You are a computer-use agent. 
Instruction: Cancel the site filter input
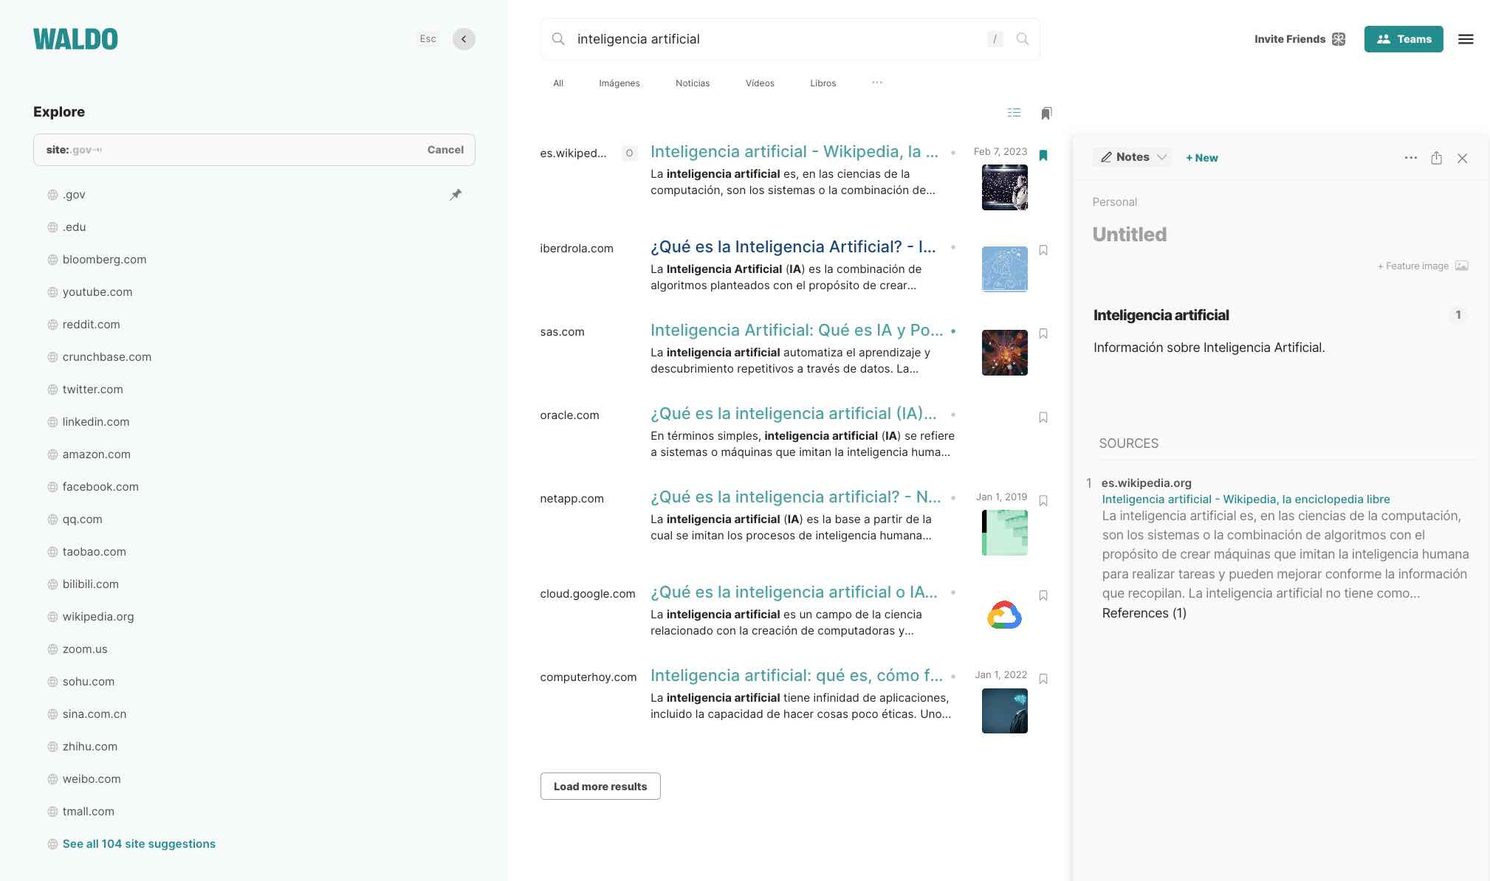pos(445,150)
